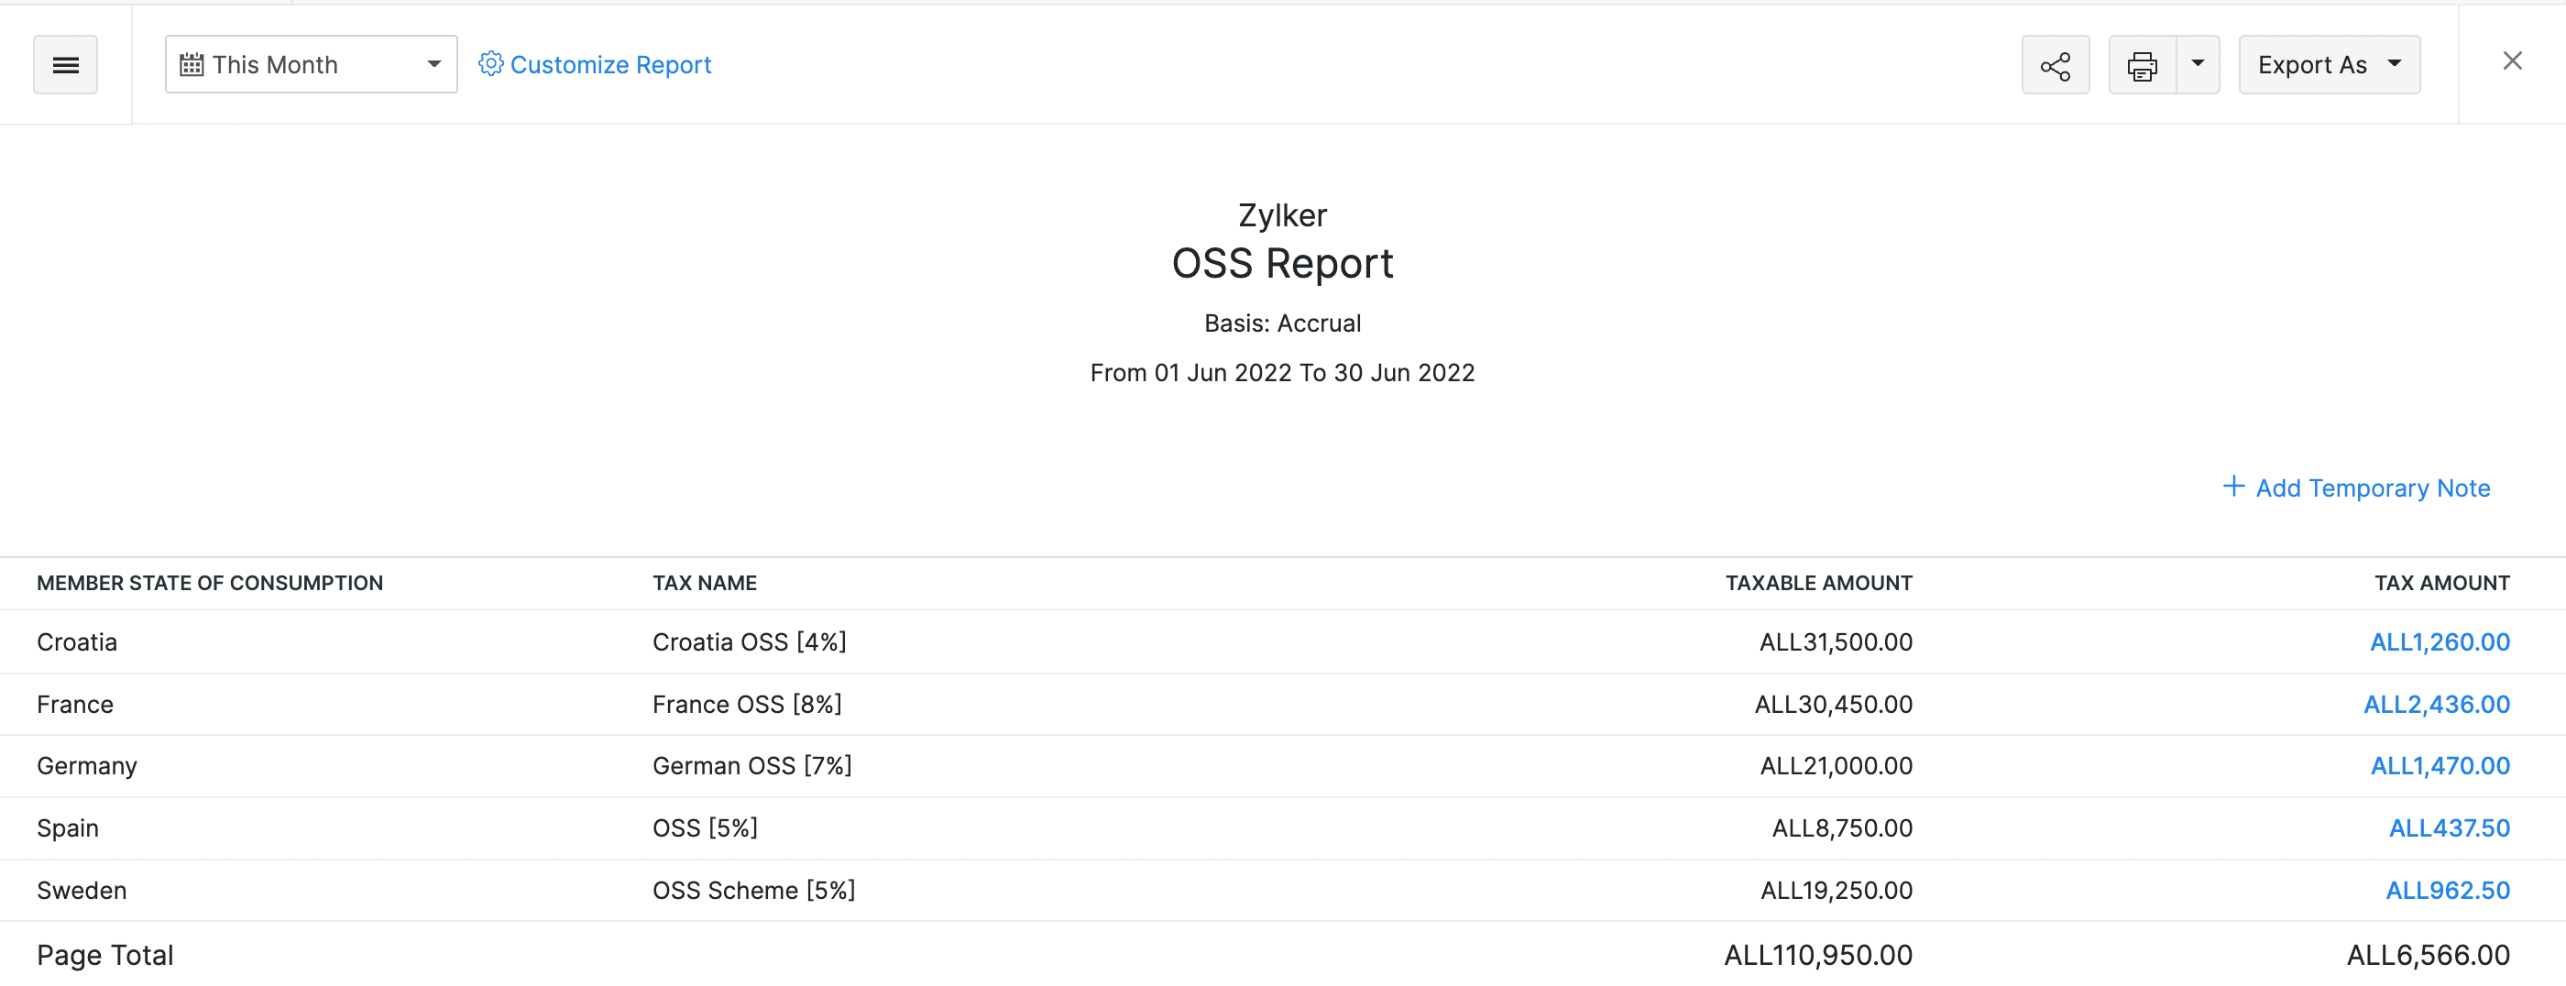
Task: Print the OSS report
Action: coord(2142,66)
